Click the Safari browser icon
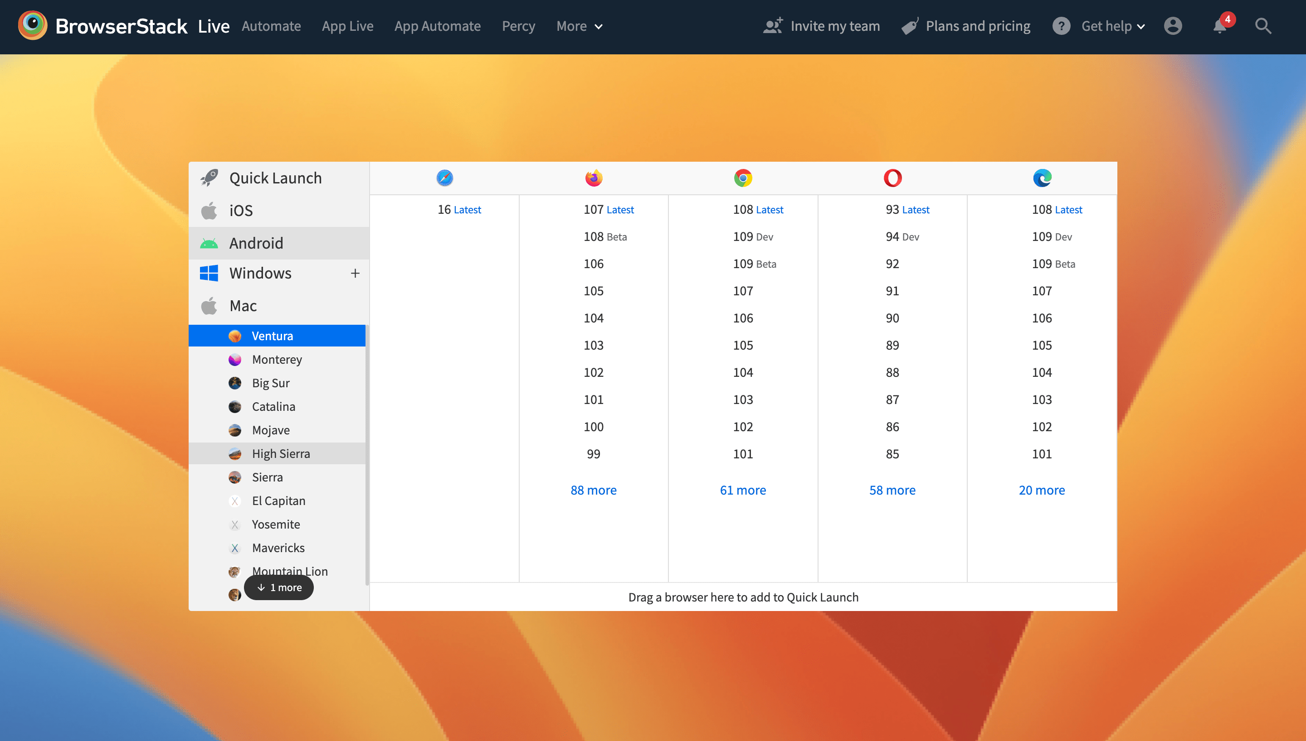The image size is (1306, 741). pos(444,178)
